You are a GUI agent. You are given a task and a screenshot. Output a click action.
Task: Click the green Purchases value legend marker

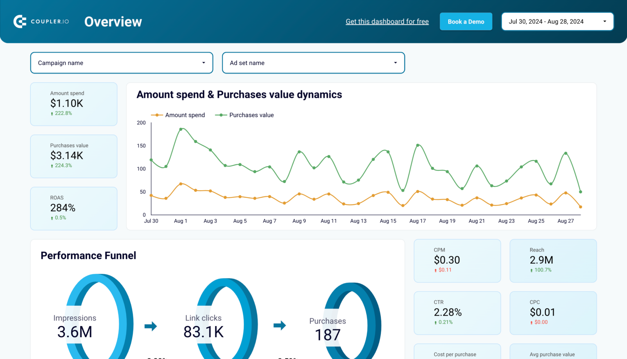tap(221, 115)
